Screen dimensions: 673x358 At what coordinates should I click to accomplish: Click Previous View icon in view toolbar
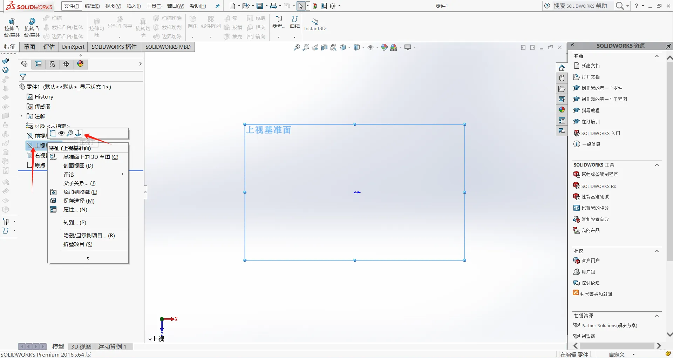coord(315,47)
